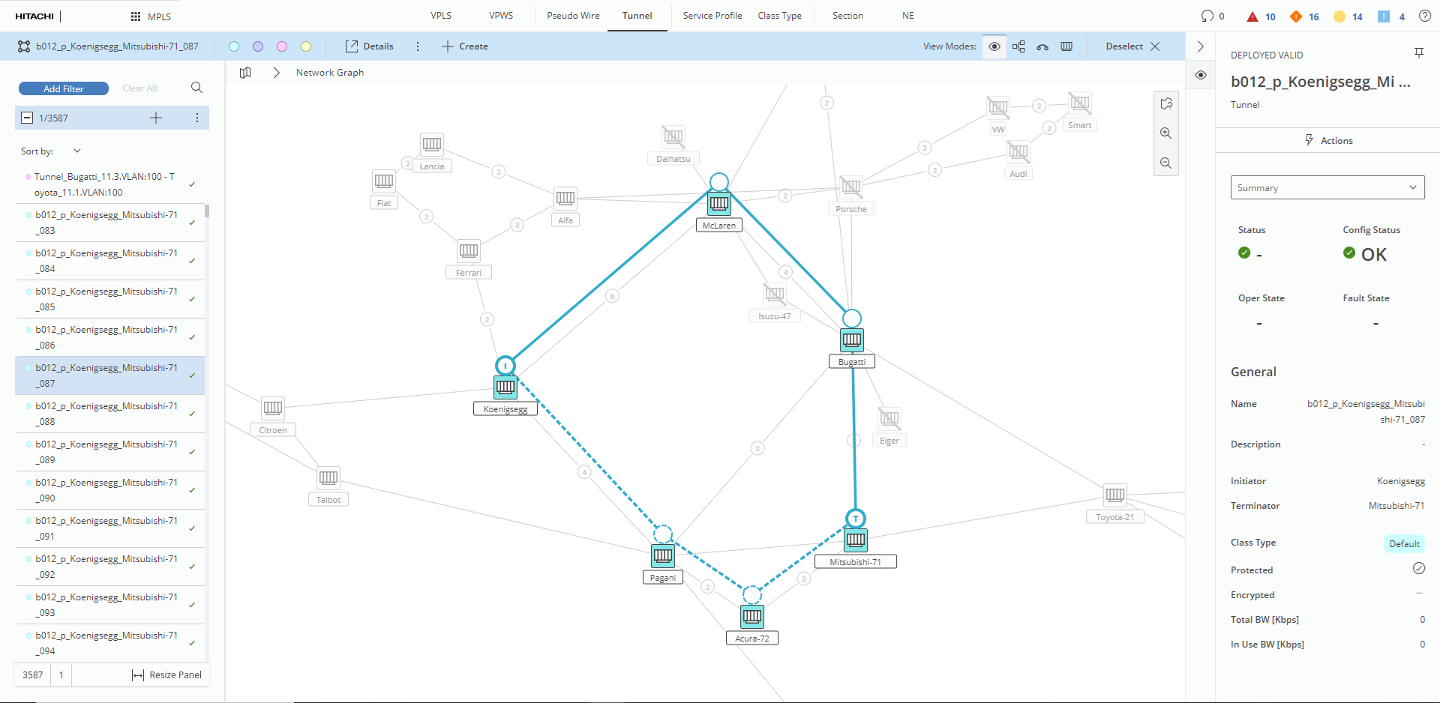Switch to the Pseudo Wire tab

pos(573,16)
